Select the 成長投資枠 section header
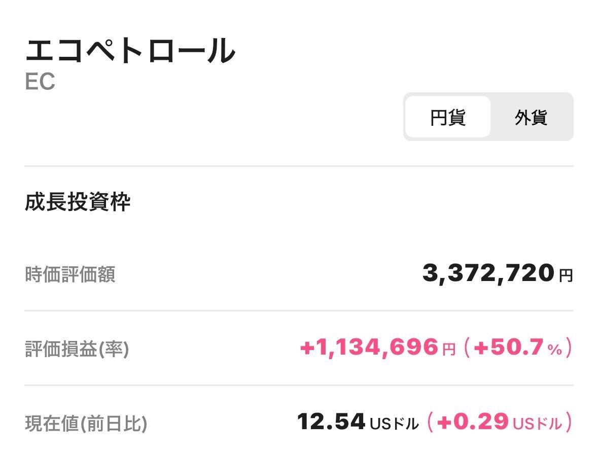Screen dimensions: 598x453 [x=78, y=202]
